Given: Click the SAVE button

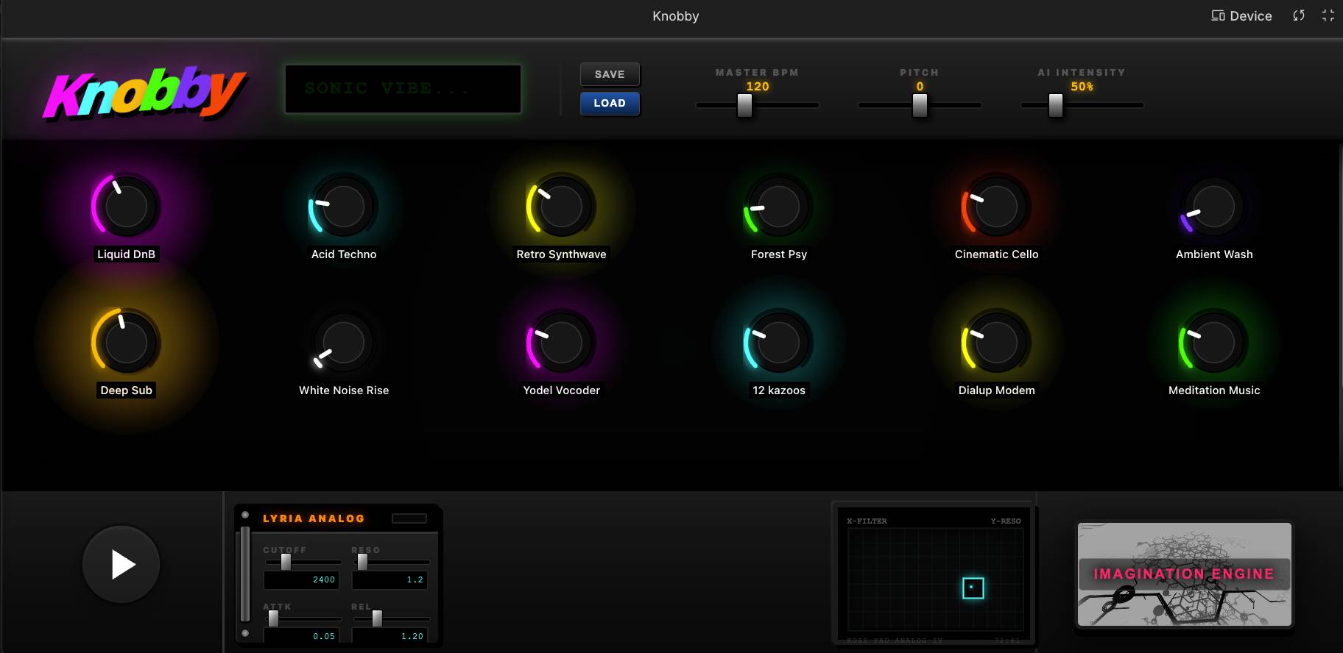Looking at the screenshot, I should point(610,74).
